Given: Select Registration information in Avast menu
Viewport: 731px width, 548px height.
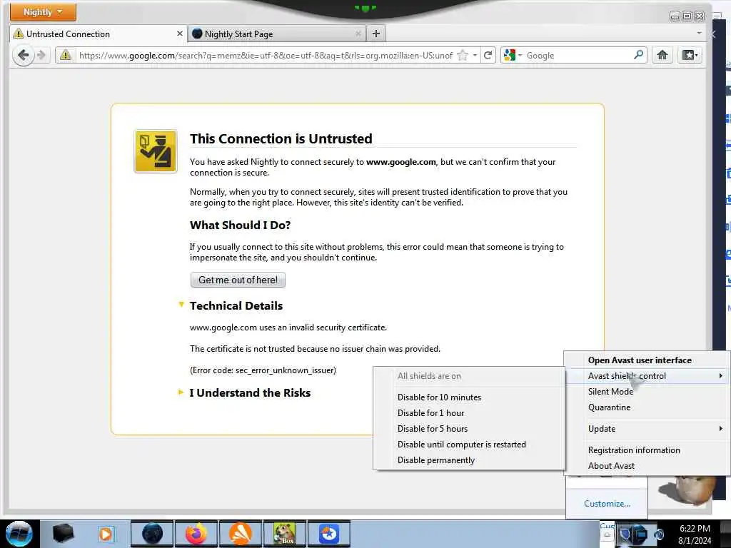Looking at the screenshot, I should click(647, 450).
